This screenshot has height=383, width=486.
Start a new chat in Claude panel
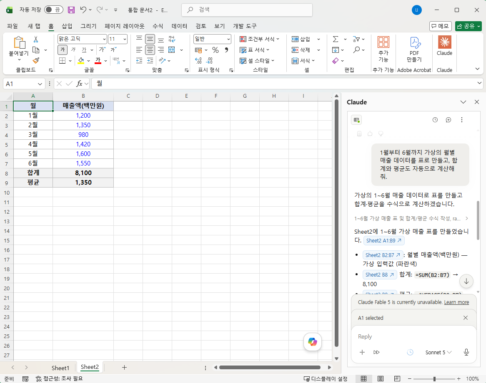[x=448, y=120]
